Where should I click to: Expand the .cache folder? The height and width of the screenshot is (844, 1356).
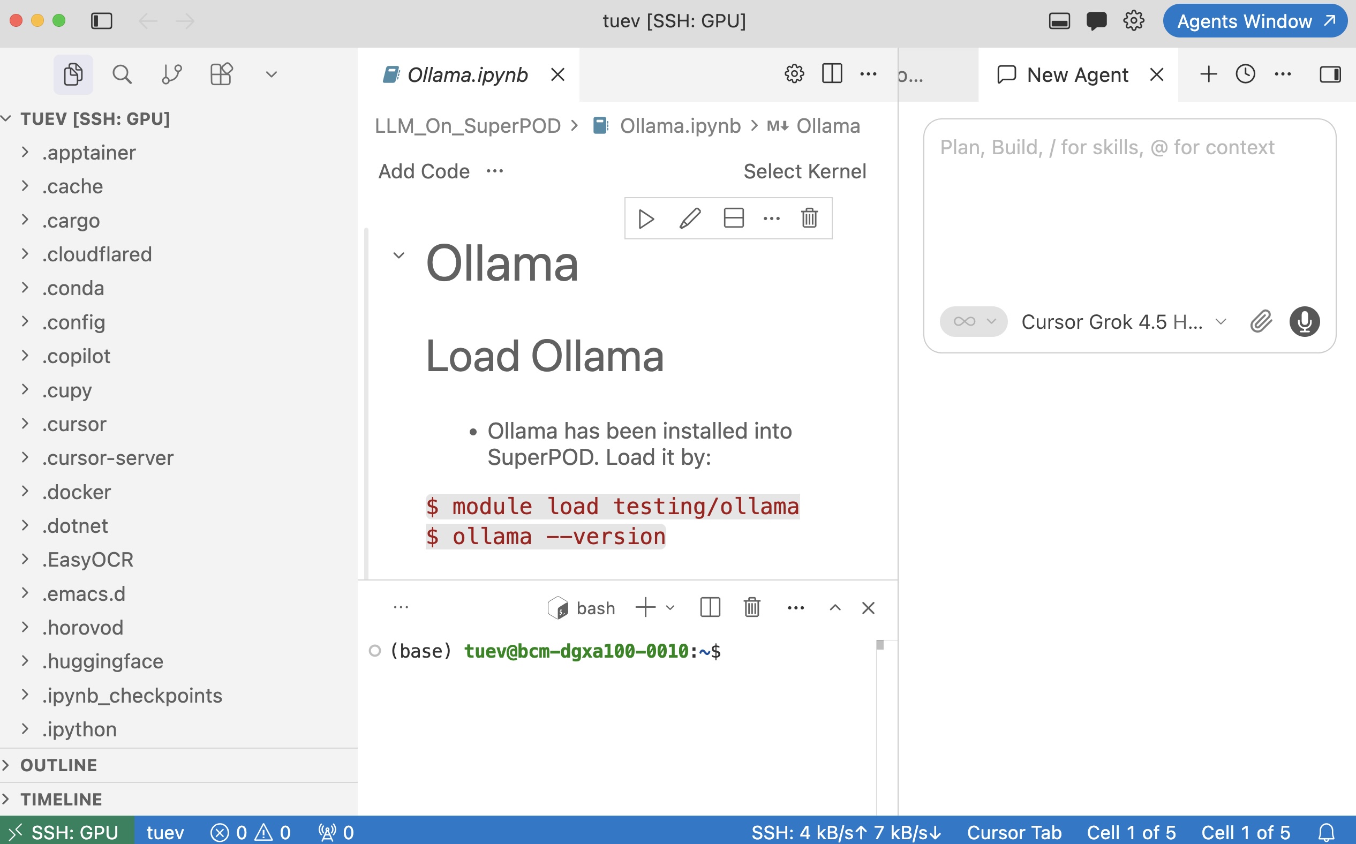[x=179, y=186]
